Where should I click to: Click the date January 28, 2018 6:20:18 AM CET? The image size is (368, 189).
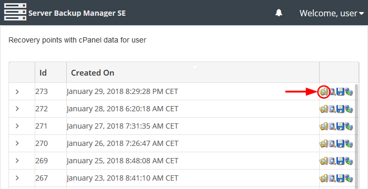coord(122,109)
